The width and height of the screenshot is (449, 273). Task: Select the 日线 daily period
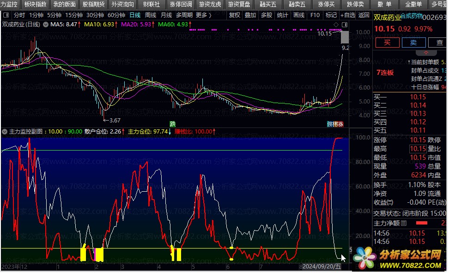coord(135,15)
